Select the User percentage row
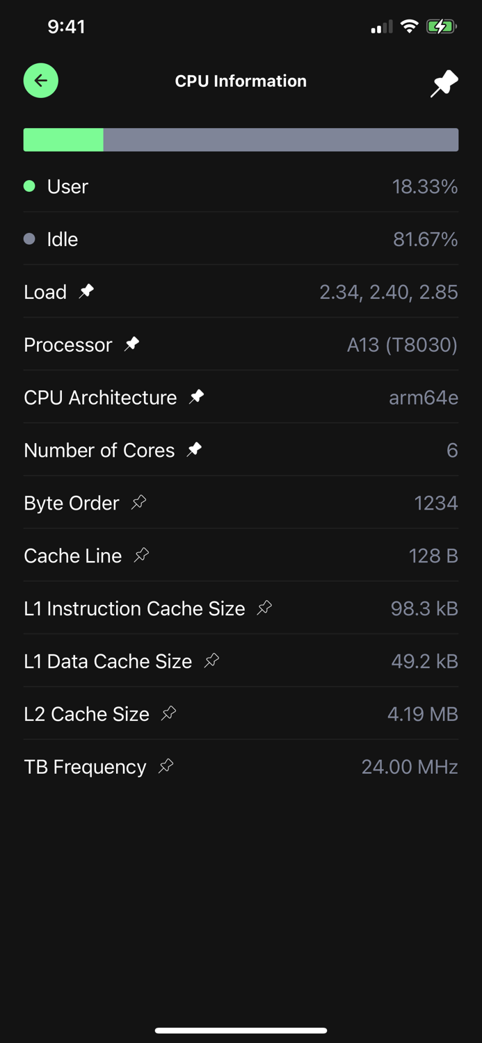Image resolution: width=482 pixels, height=1043 pixels. (x=241, y=186)
